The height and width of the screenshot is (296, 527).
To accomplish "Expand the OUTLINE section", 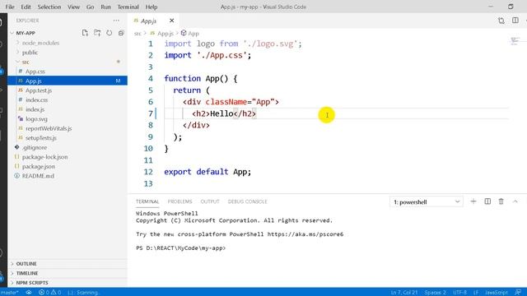I will tap(26, 264).
